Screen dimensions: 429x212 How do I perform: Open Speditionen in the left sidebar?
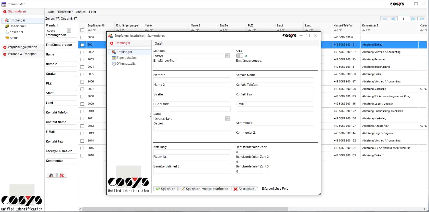pos(18,26)
